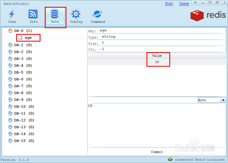Image resolution: width=228 pixels, height=163 pixels.
Task: Click the Size value 1
Action: [103, 43]
